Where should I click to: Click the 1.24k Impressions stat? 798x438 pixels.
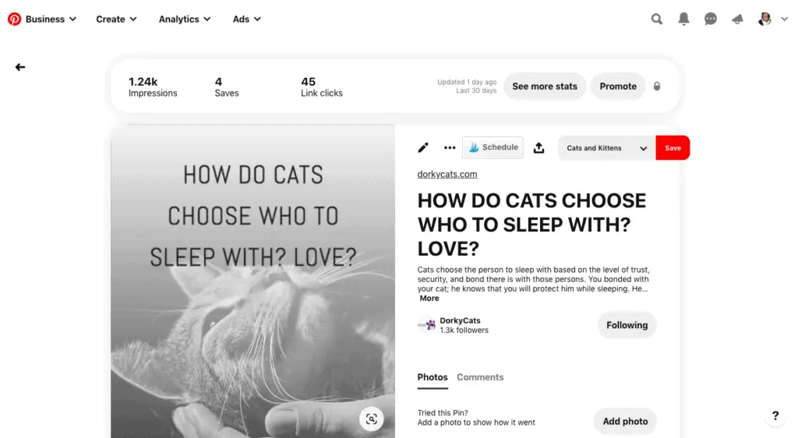(x=153, y=87)
